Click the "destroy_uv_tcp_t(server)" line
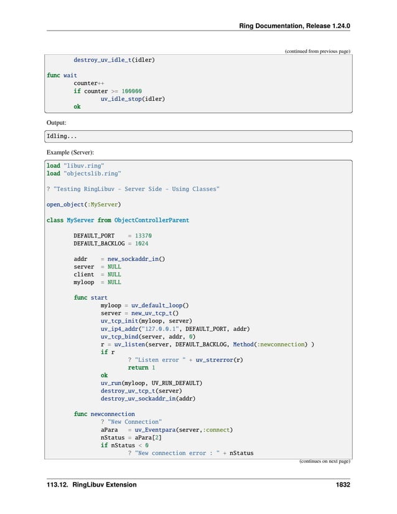The height and width of the screenshot is (514, 397). [x=141, y=391]
